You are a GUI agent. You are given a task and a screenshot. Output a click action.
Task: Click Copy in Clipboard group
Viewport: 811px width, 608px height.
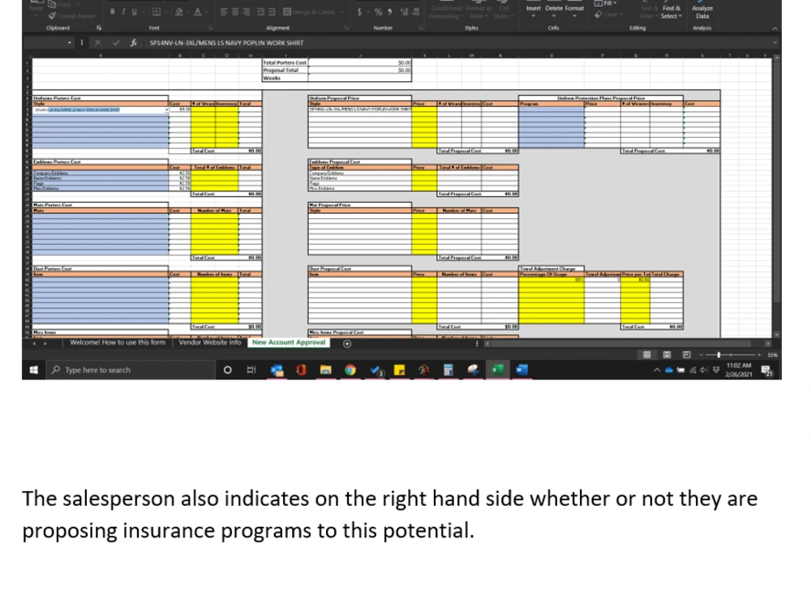click(x=60, y=4)
